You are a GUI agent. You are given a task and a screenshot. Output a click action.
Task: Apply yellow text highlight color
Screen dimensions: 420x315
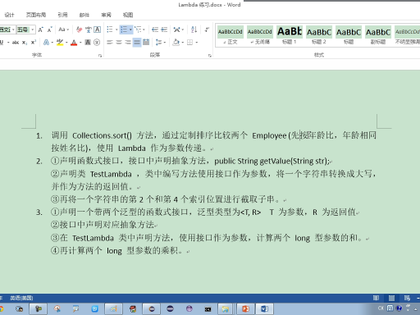click(60, 43)
